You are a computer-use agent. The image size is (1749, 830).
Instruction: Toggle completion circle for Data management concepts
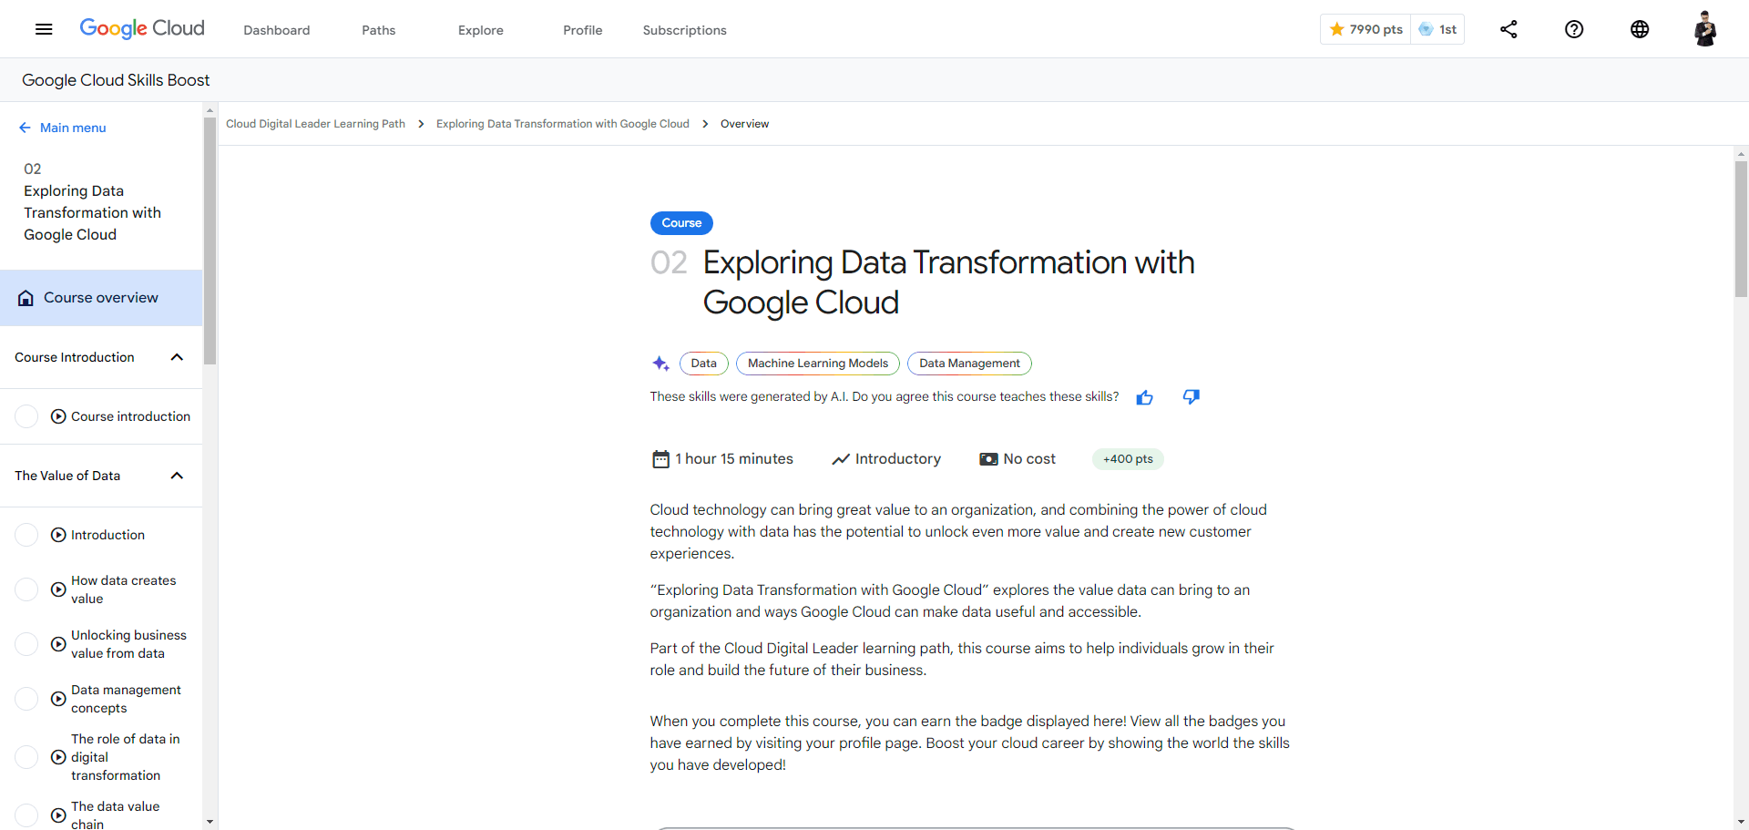coord(27,699)
